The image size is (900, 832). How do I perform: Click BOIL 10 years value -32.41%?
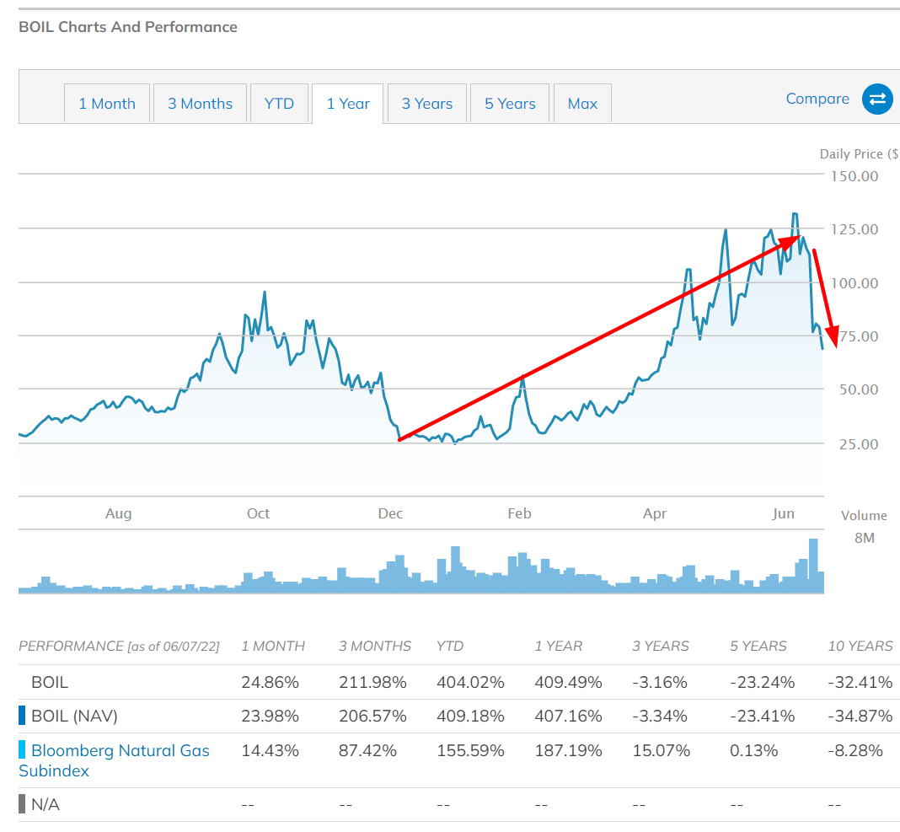[860, 682]
